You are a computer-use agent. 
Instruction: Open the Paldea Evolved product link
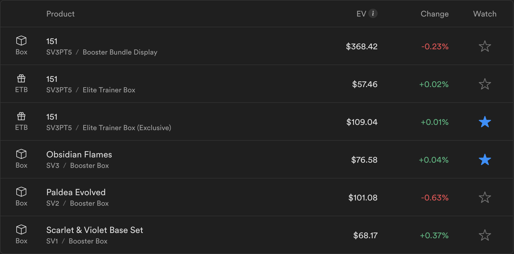[76, 192]
